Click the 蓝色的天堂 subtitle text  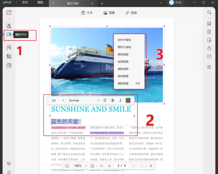click(65, 122)
